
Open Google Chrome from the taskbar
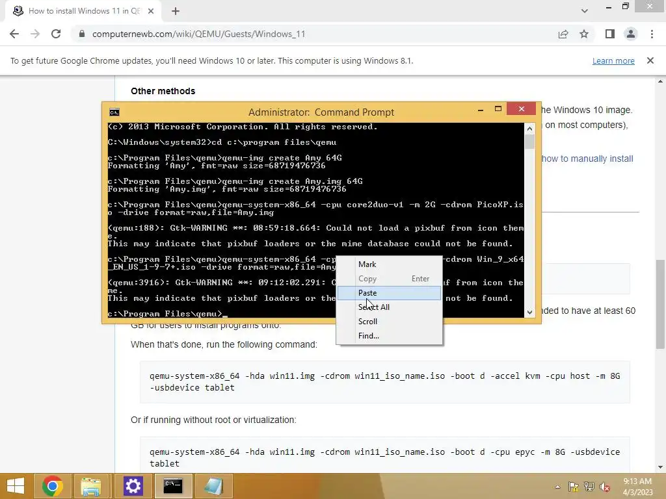click(53, 486)
